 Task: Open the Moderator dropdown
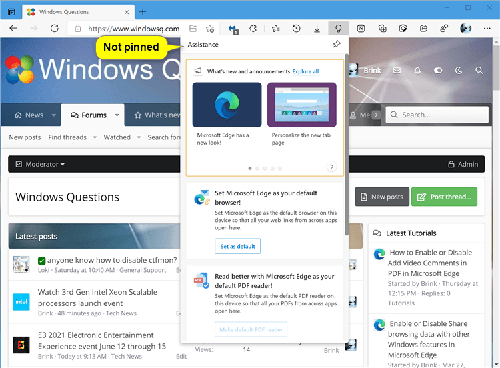tap(40, 164)
